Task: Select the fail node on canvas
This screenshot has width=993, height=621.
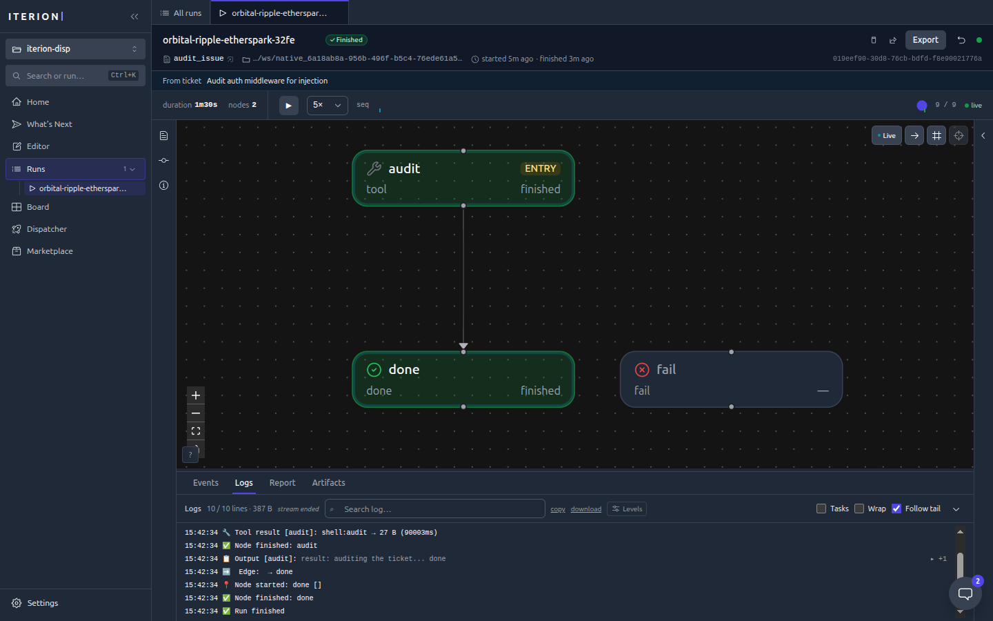Action: click(732, 379)
